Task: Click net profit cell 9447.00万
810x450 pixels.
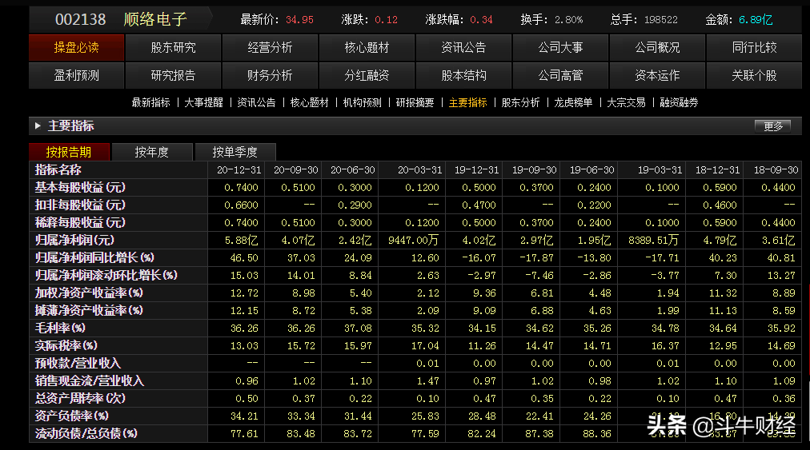Action: click(413, 241)
